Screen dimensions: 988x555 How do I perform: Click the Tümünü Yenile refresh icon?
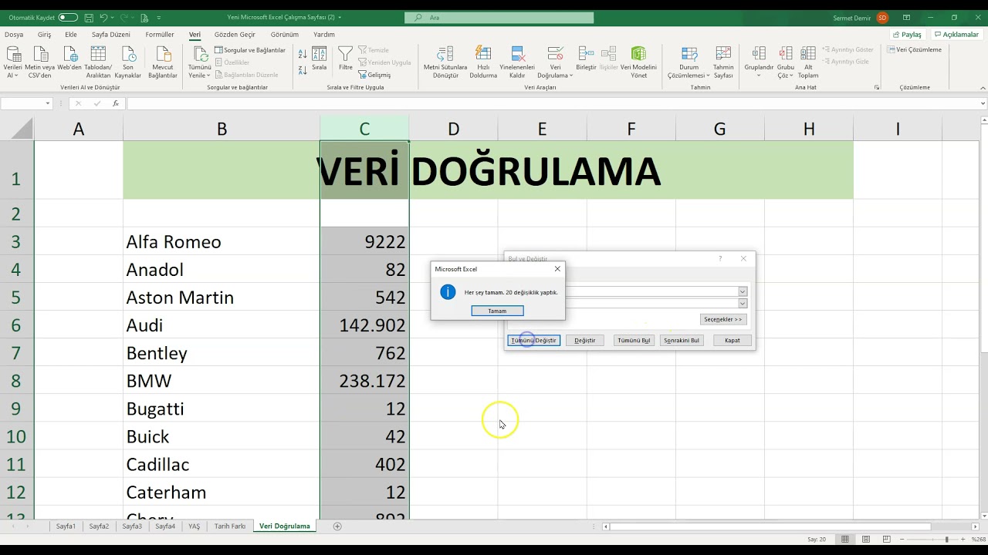(200, 55)
